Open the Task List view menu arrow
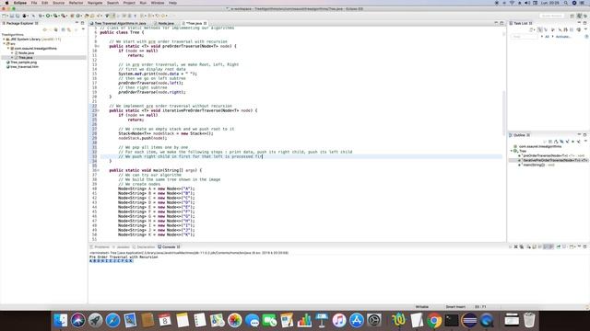This screenshot has width=590, height=331. 586,29
